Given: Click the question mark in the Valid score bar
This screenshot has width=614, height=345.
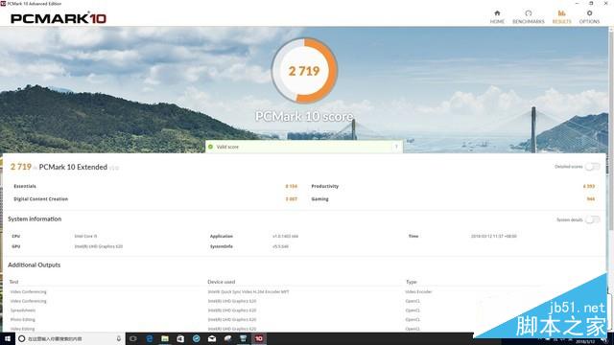Looking at the screenshot, I should click(396, 147).
